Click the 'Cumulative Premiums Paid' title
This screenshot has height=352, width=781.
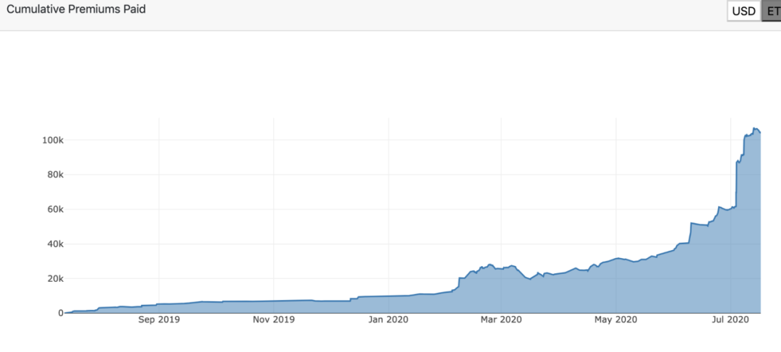76,9
